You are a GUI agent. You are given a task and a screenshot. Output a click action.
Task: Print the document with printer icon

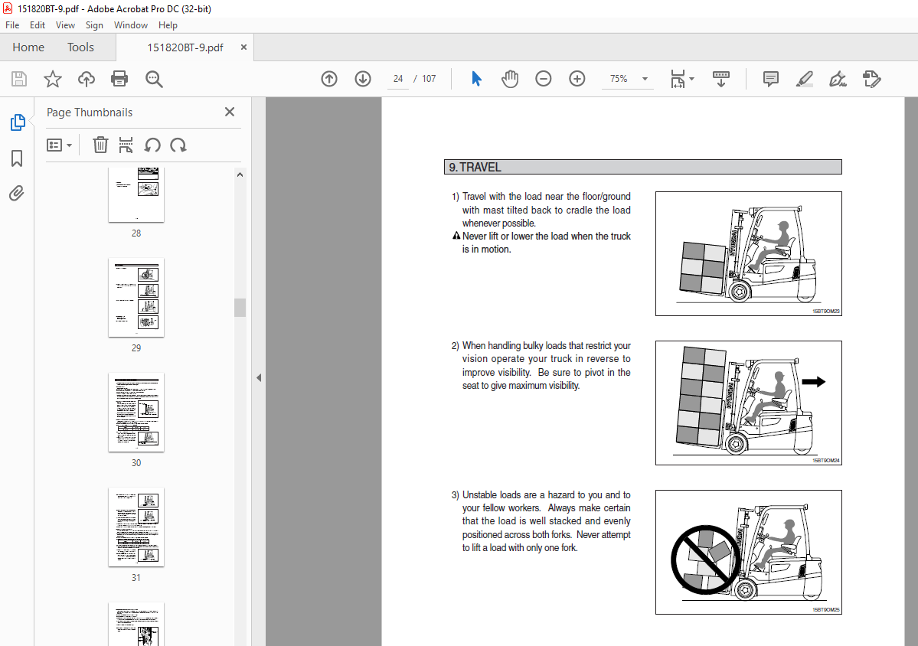click(x=119, y=79)
